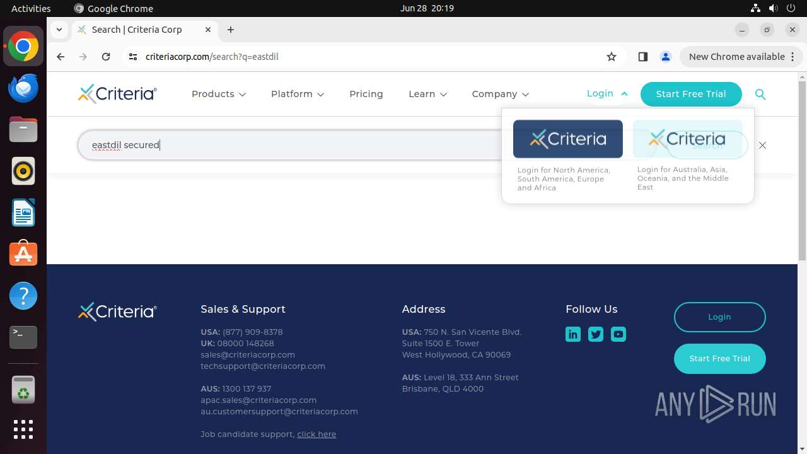Choose North America login Criteria card
This screenshot has width=807, height=454.
[x=568, y=139]
